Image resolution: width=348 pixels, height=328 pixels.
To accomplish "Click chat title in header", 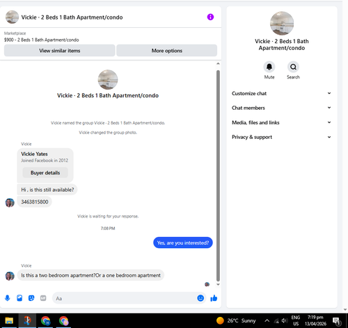I will tap(72, 17).
